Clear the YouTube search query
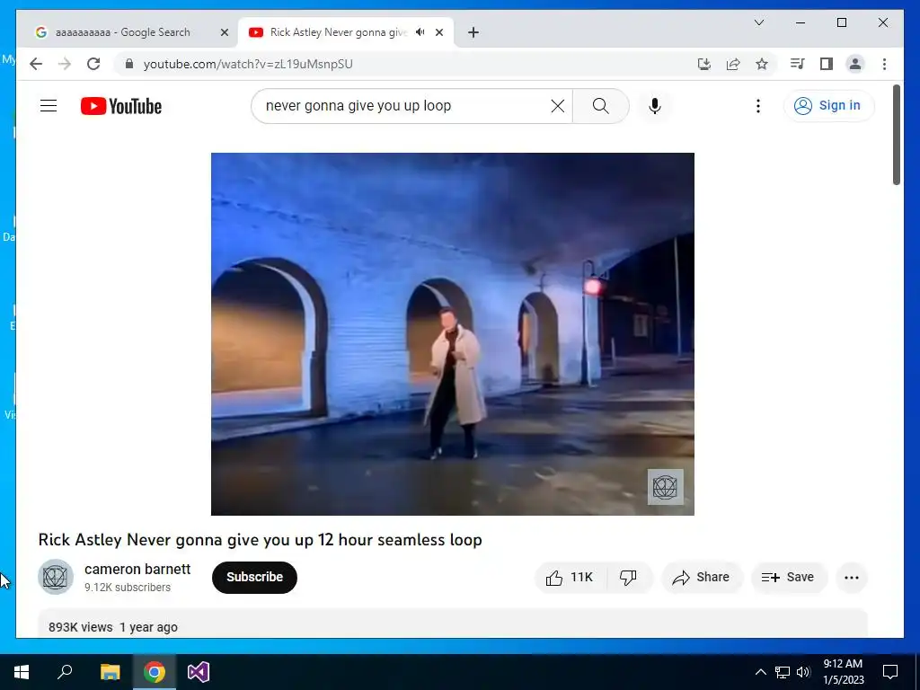Screen dimensions: 920x690 [557, 106]
